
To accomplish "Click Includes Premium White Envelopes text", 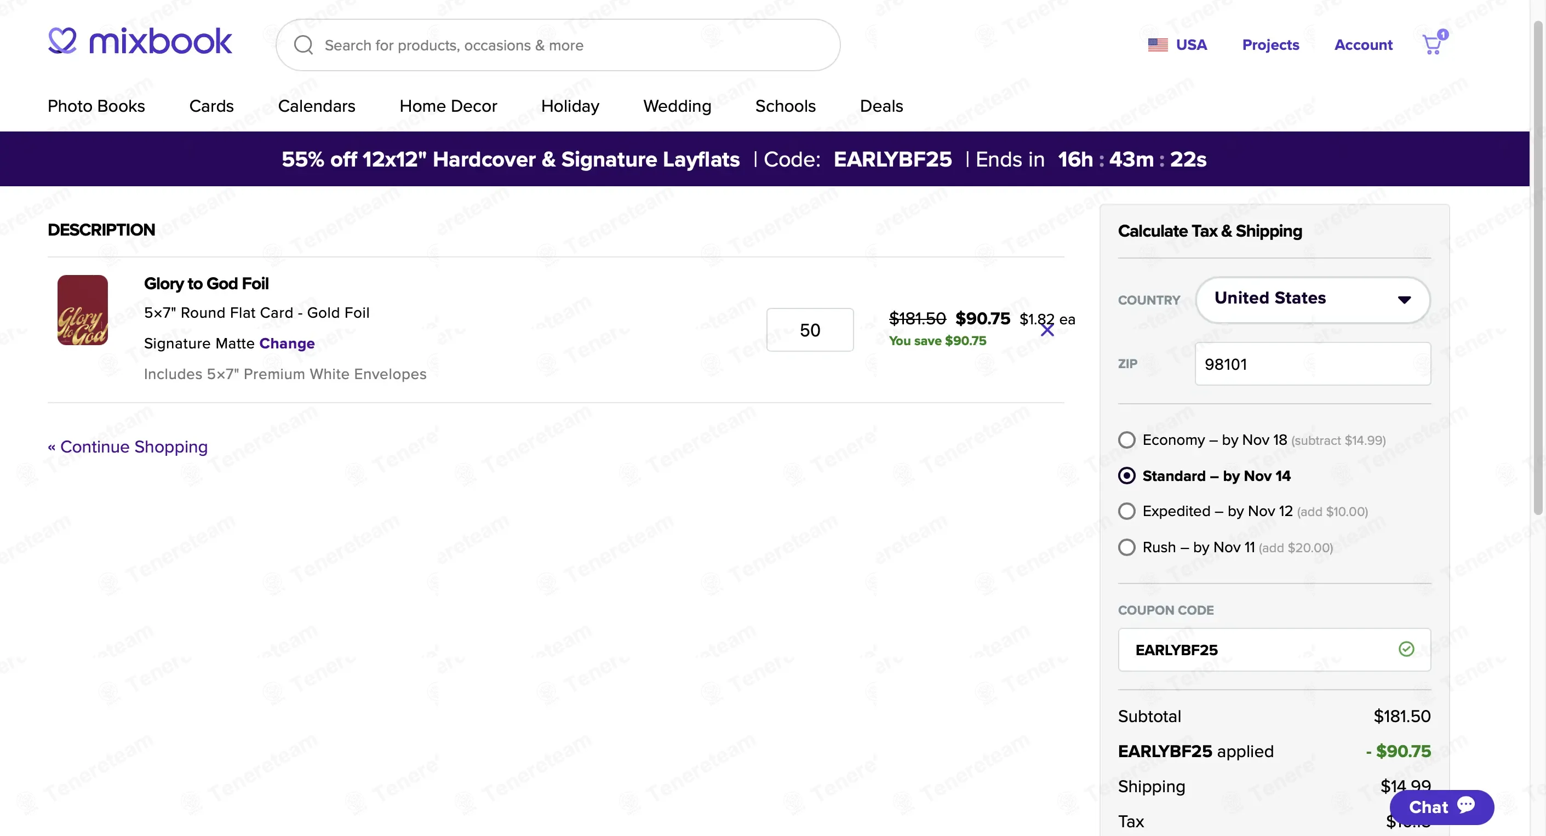I will coord(285,374).
